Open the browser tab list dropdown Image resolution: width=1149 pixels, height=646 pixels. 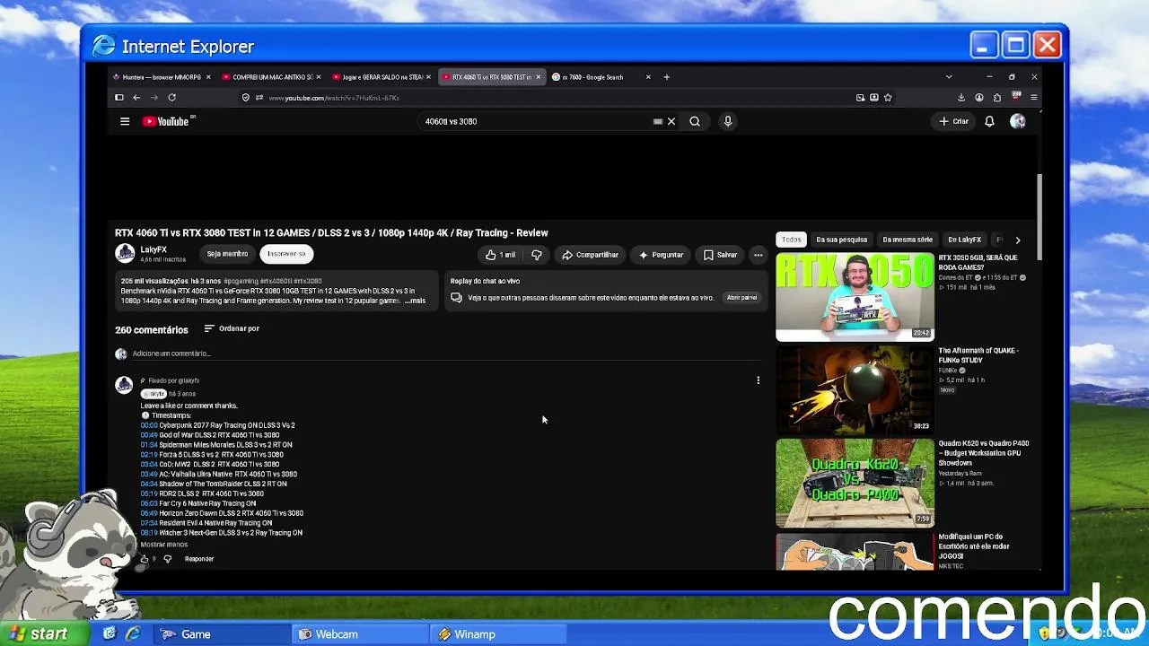click(949, 77)
